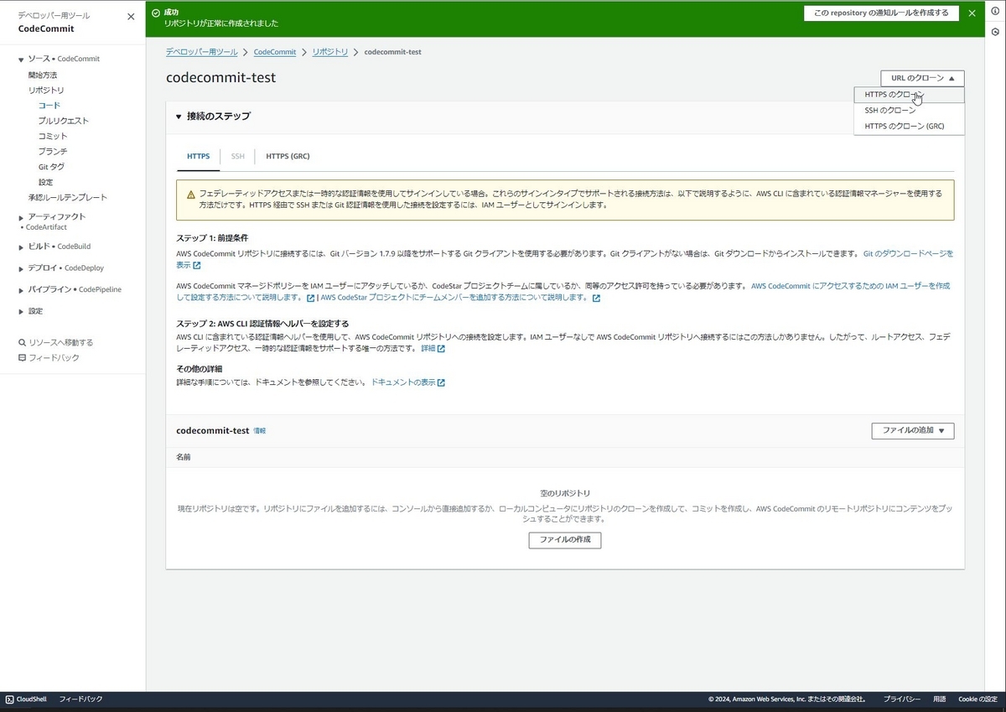Open the hexagon settings icon at top right
Viewport: 1006px width, 712px height.
pyautogui.click(x=995, y=31)
